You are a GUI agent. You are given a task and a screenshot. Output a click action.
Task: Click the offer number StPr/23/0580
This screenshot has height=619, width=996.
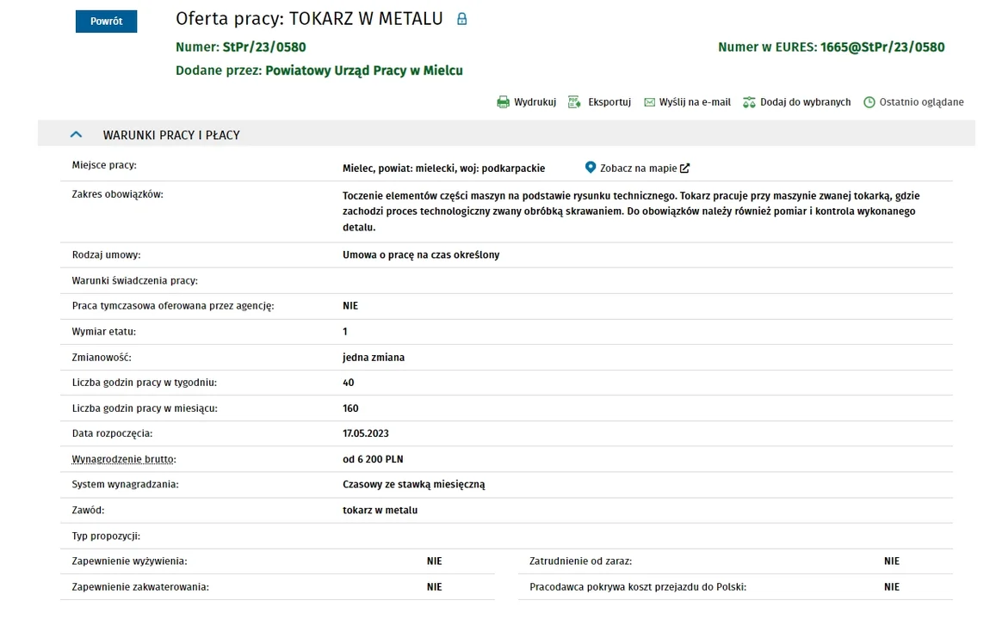click(264, 47)
